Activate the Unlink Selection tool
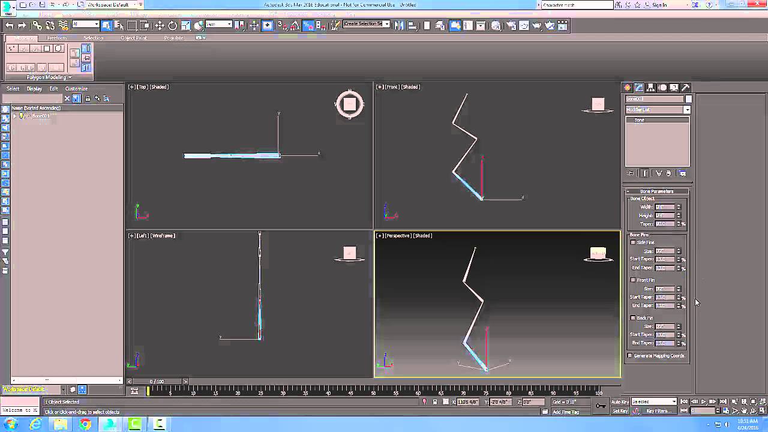Screen dimensions: 768x432 click(50, 25)
